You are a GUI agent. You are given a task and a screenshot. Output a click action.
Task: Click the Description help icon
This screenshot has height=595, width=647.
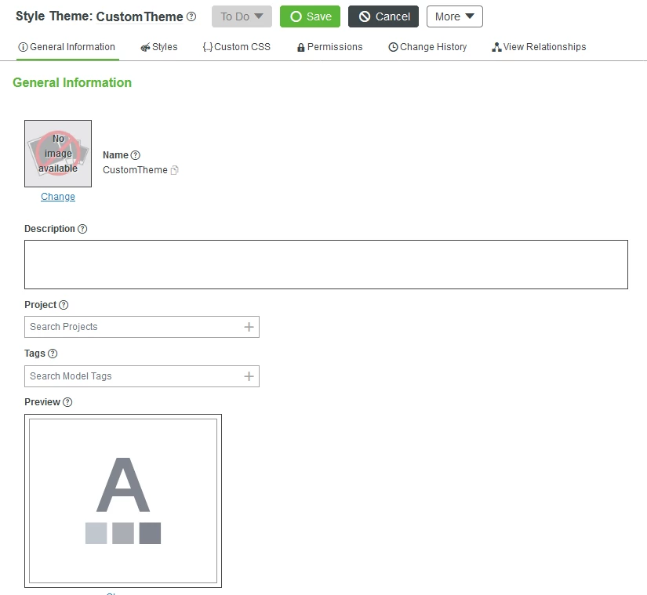pos(82,228)
